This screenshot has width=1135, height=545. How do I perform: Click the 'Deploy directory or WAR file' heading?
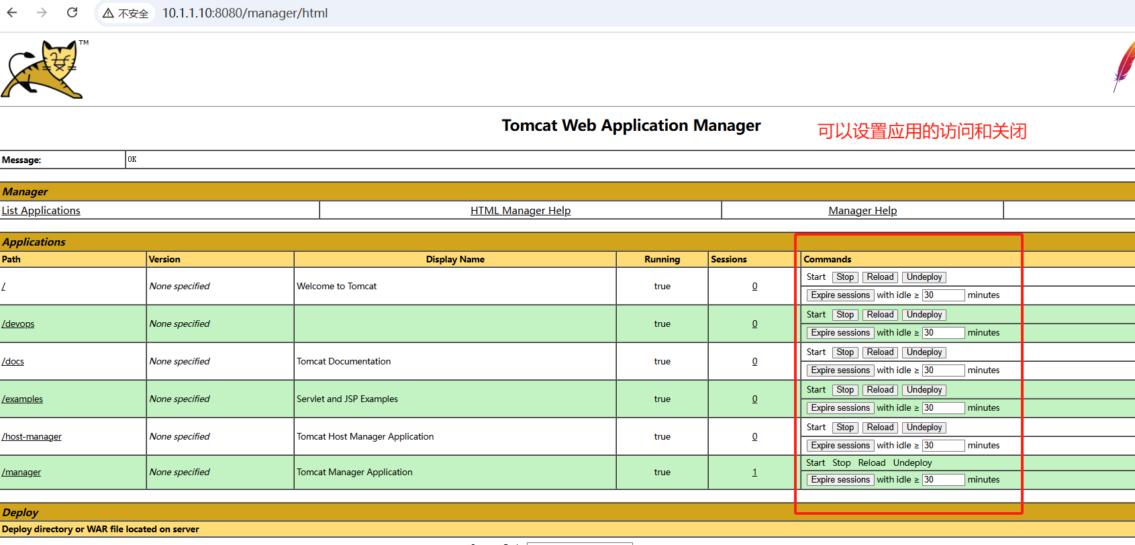tap(101, 529)
